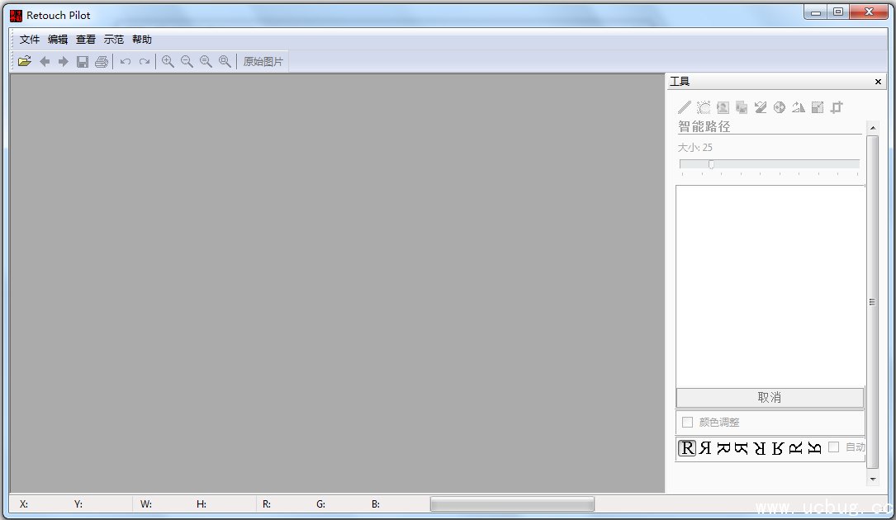Select the pencil tool in 工具 panel

click(x=685, y=107)
